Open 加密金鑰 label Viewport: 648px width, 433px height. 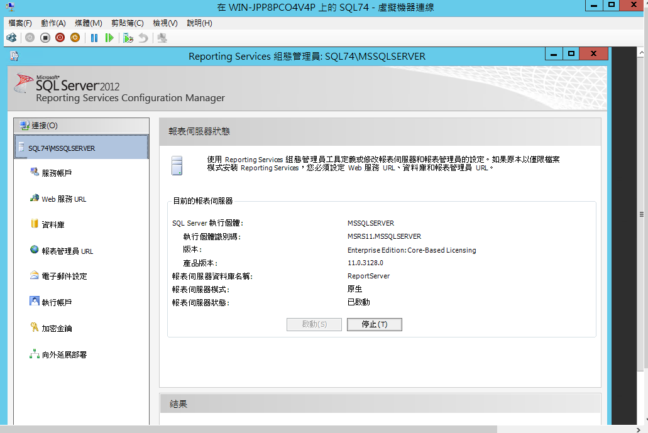[x=57, y=329]
